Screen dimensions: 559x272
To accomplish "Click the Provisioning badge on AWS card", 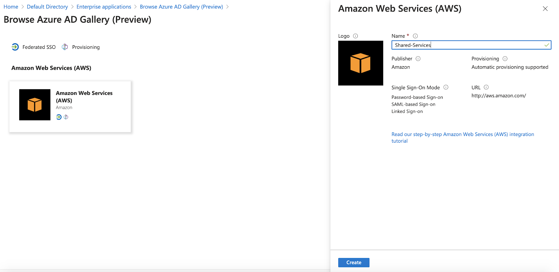I will pos(66,117).
